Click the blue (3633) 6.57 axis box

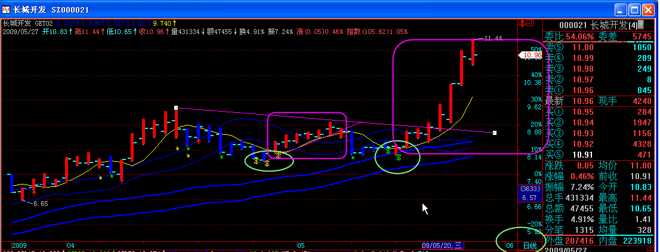coord(530,193)
